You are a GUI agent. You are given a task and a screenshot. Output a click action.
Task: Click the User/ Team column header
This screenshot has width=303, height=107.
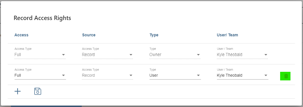pos(228,35)
